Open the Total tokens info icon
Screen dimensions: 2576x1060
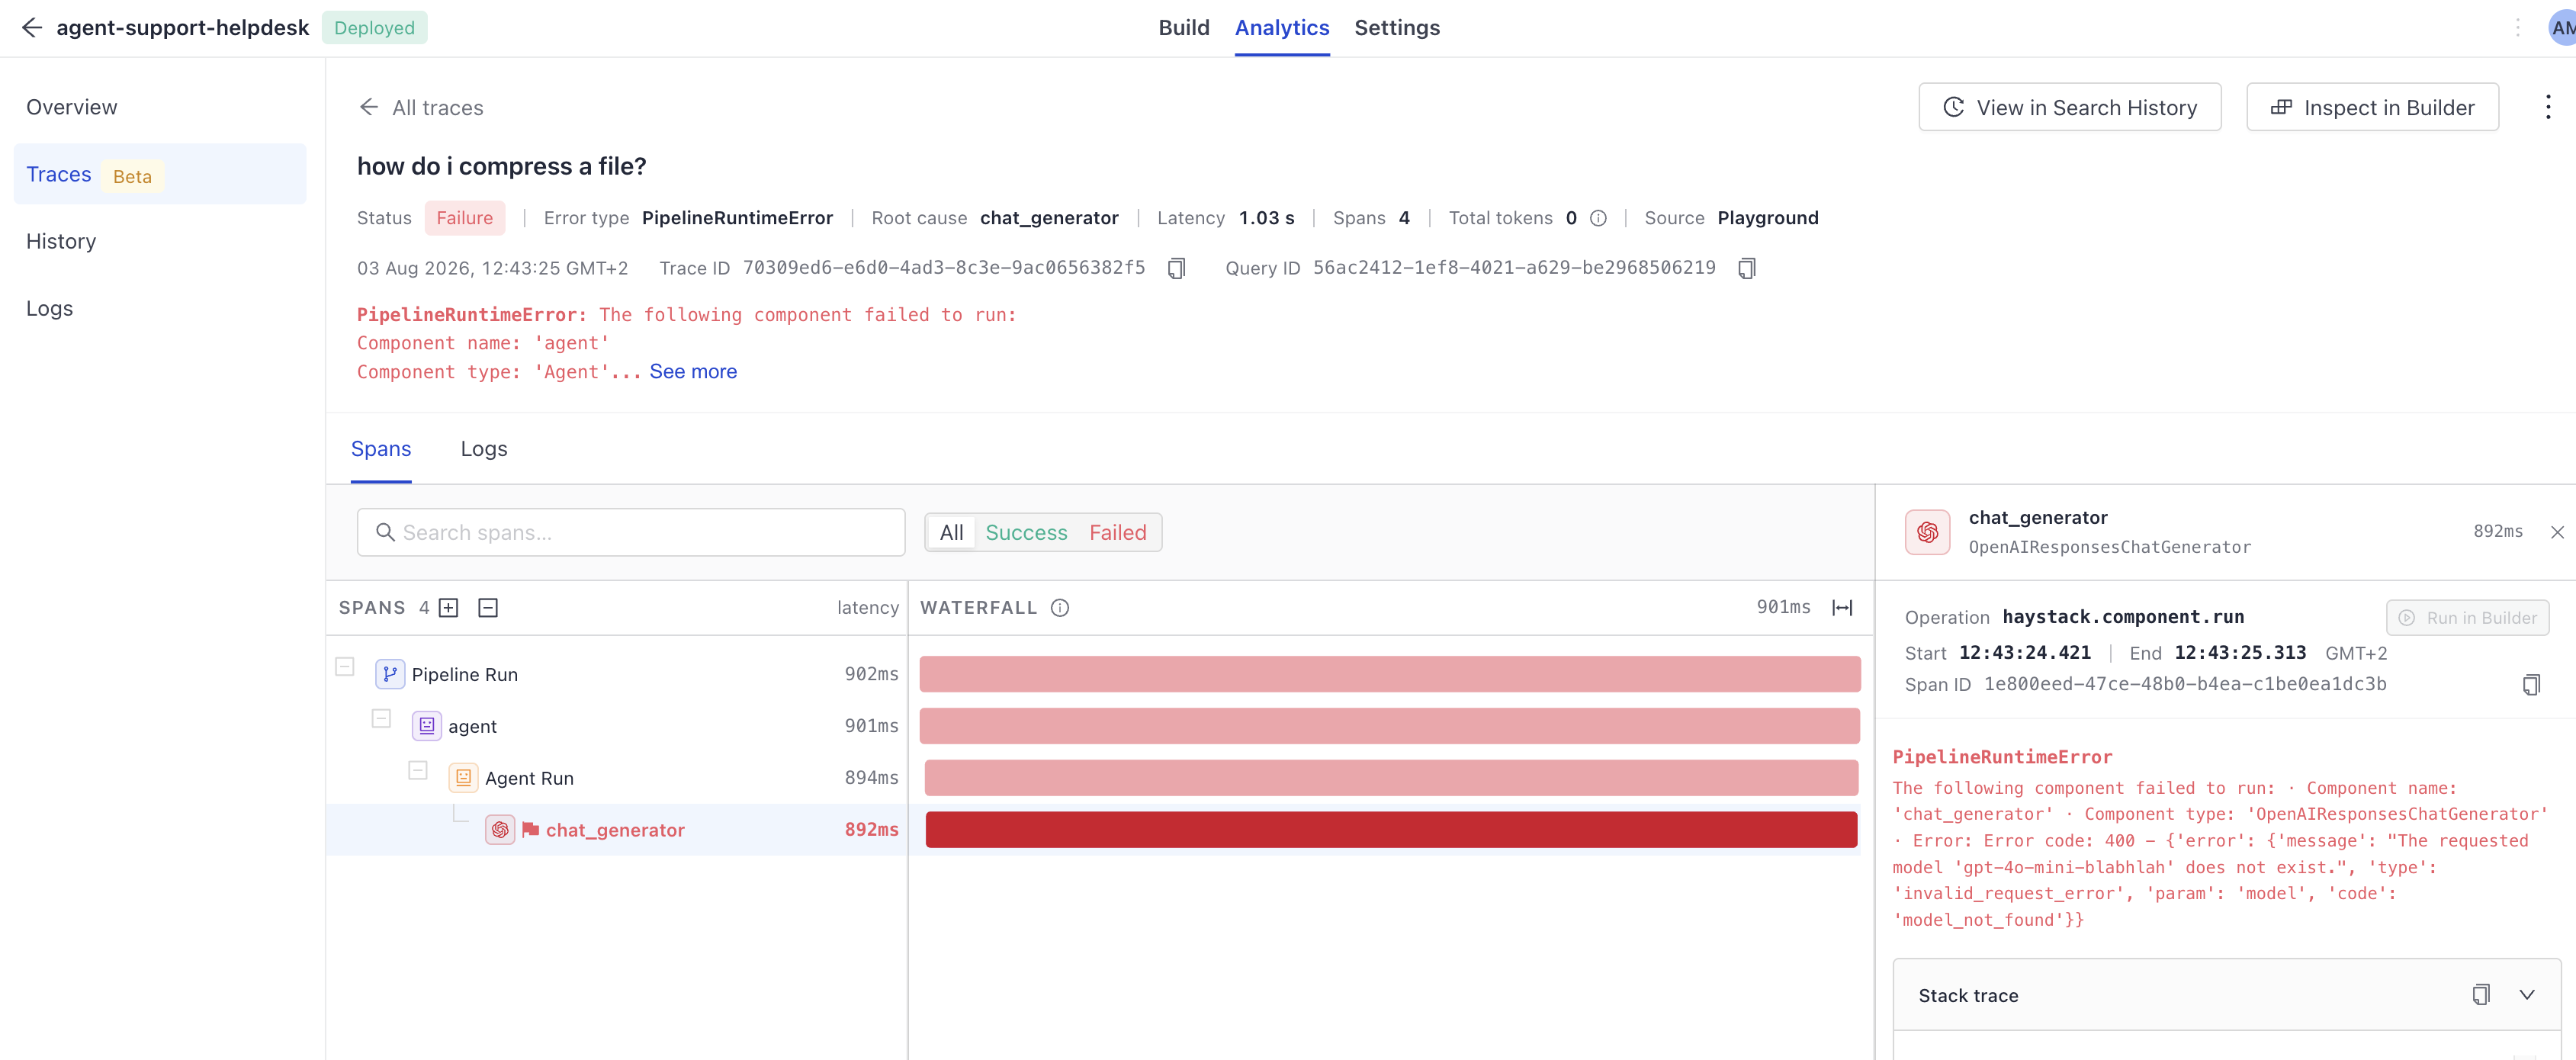point(1598,218)
